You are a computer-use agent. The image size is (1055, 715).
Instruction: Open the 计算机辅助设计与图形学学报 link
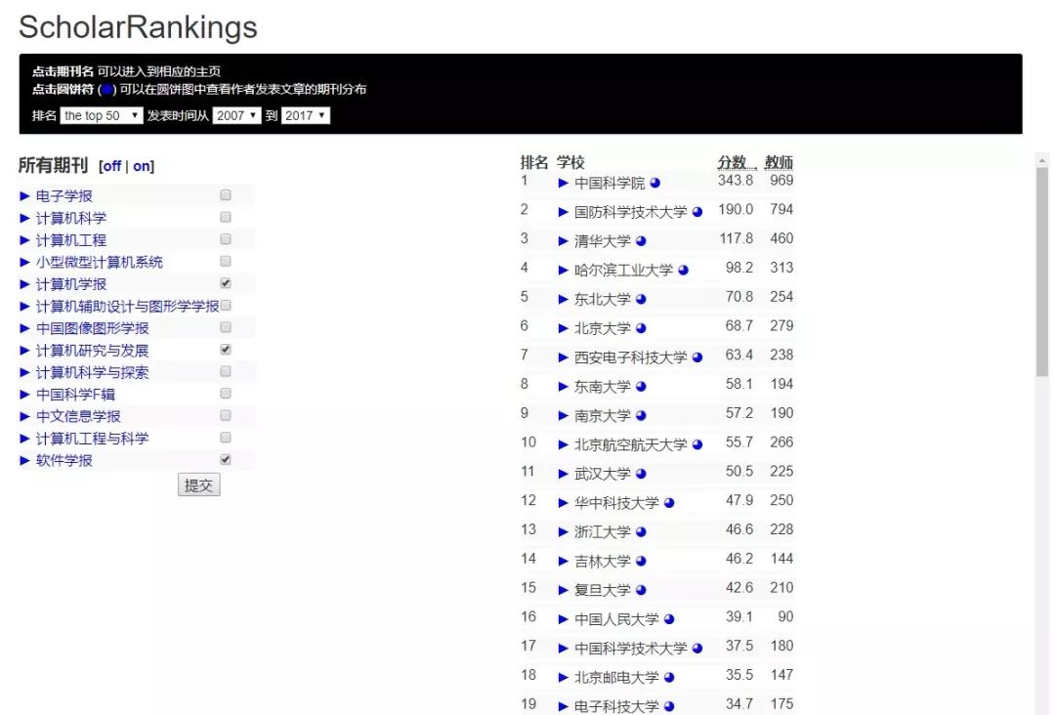127,307
